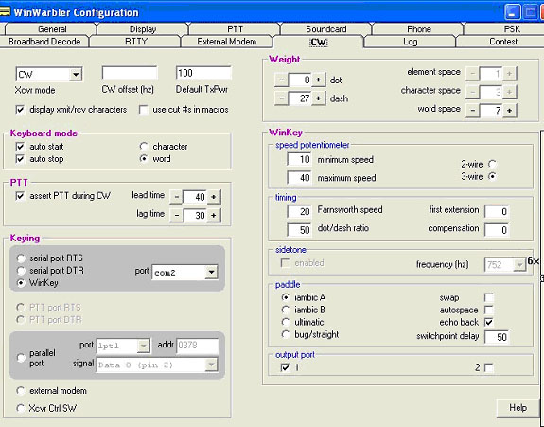This screenshot has width=544, height=427.
Task: Click the CW offset (hz) field
Action: 130,73
